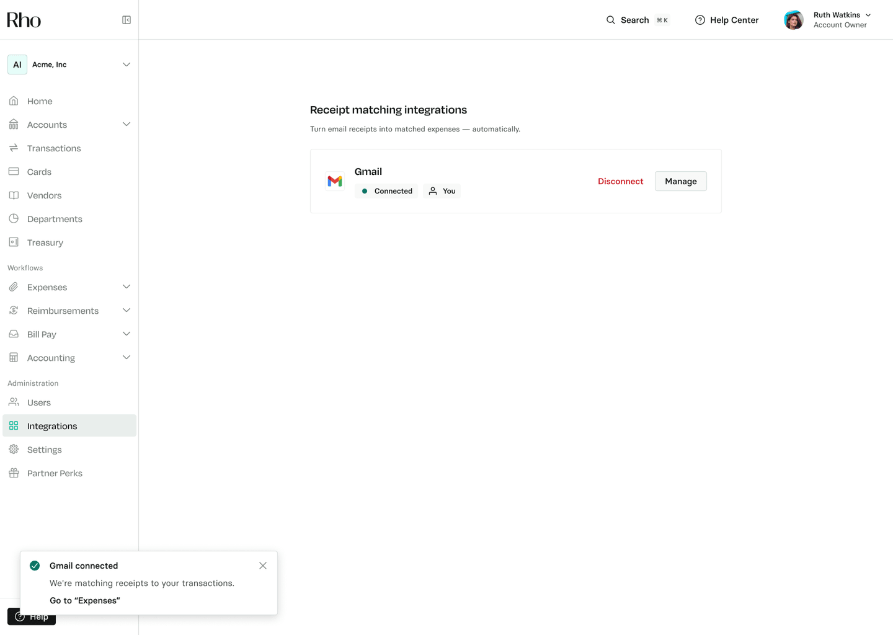Click the Gmail logo icon
Screen dimensions: 893x635
click(x=335, y=181)
